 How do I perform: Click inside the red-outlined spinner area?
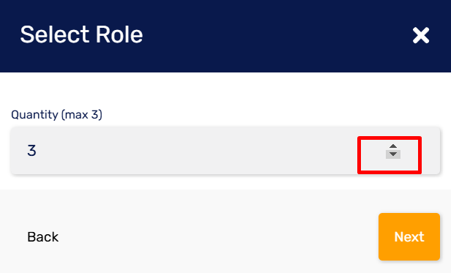[x=389, y=155]
